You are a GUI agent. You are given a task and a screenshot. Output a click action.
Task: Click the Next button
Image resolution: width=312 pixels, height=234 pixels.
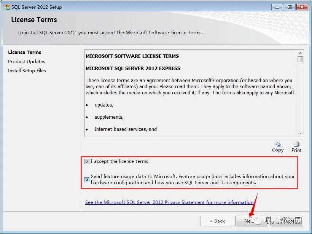tap(251, 221)
